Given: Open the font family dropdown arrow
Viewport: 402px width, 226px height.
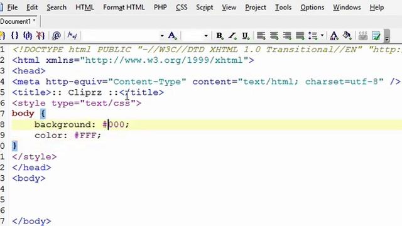Looking at the screenshot, I should click(x=162, y=36).
